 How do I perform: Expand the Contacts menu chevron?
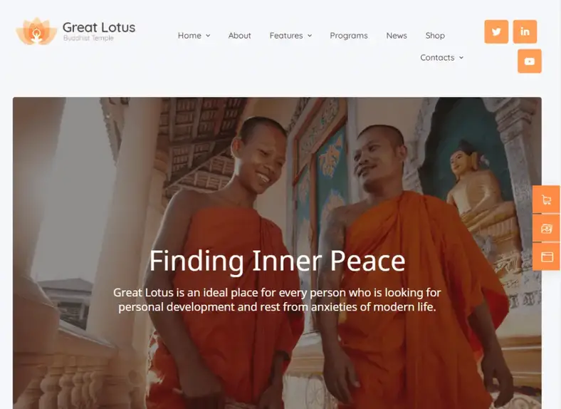461,57
